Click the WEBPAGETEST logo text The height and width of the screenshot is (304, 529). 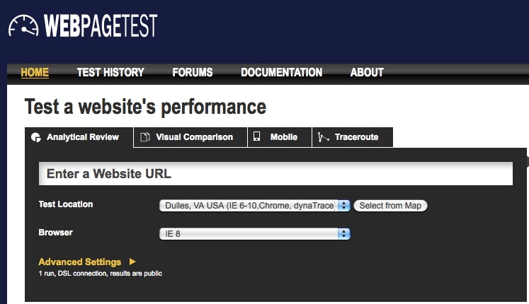(101, 25)
